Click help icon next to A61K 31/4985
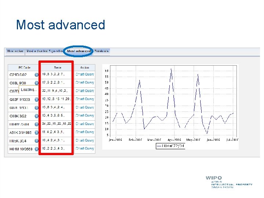264x198 pixels. coord(37,132)
